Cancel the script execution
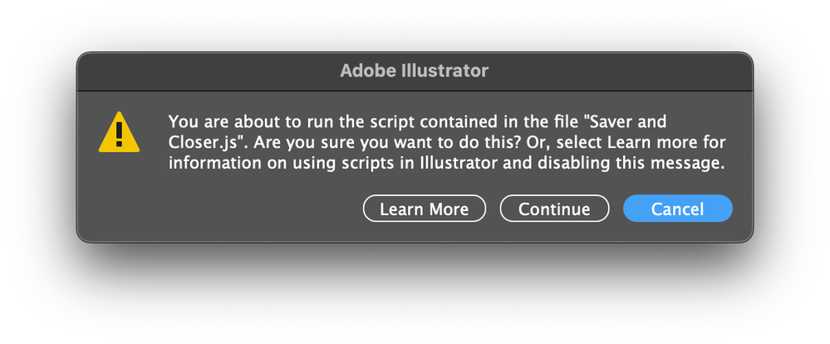 [677, 209]
